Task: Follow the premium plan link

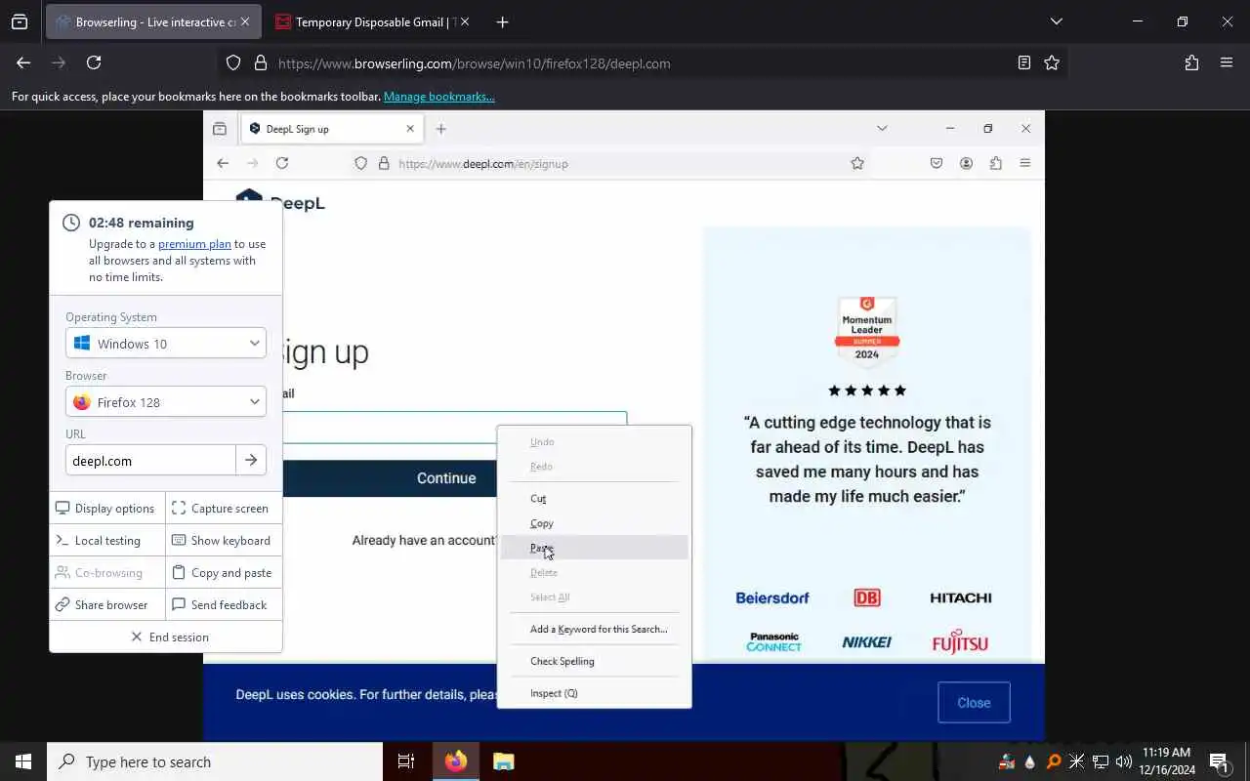Action: coord(194,244)
